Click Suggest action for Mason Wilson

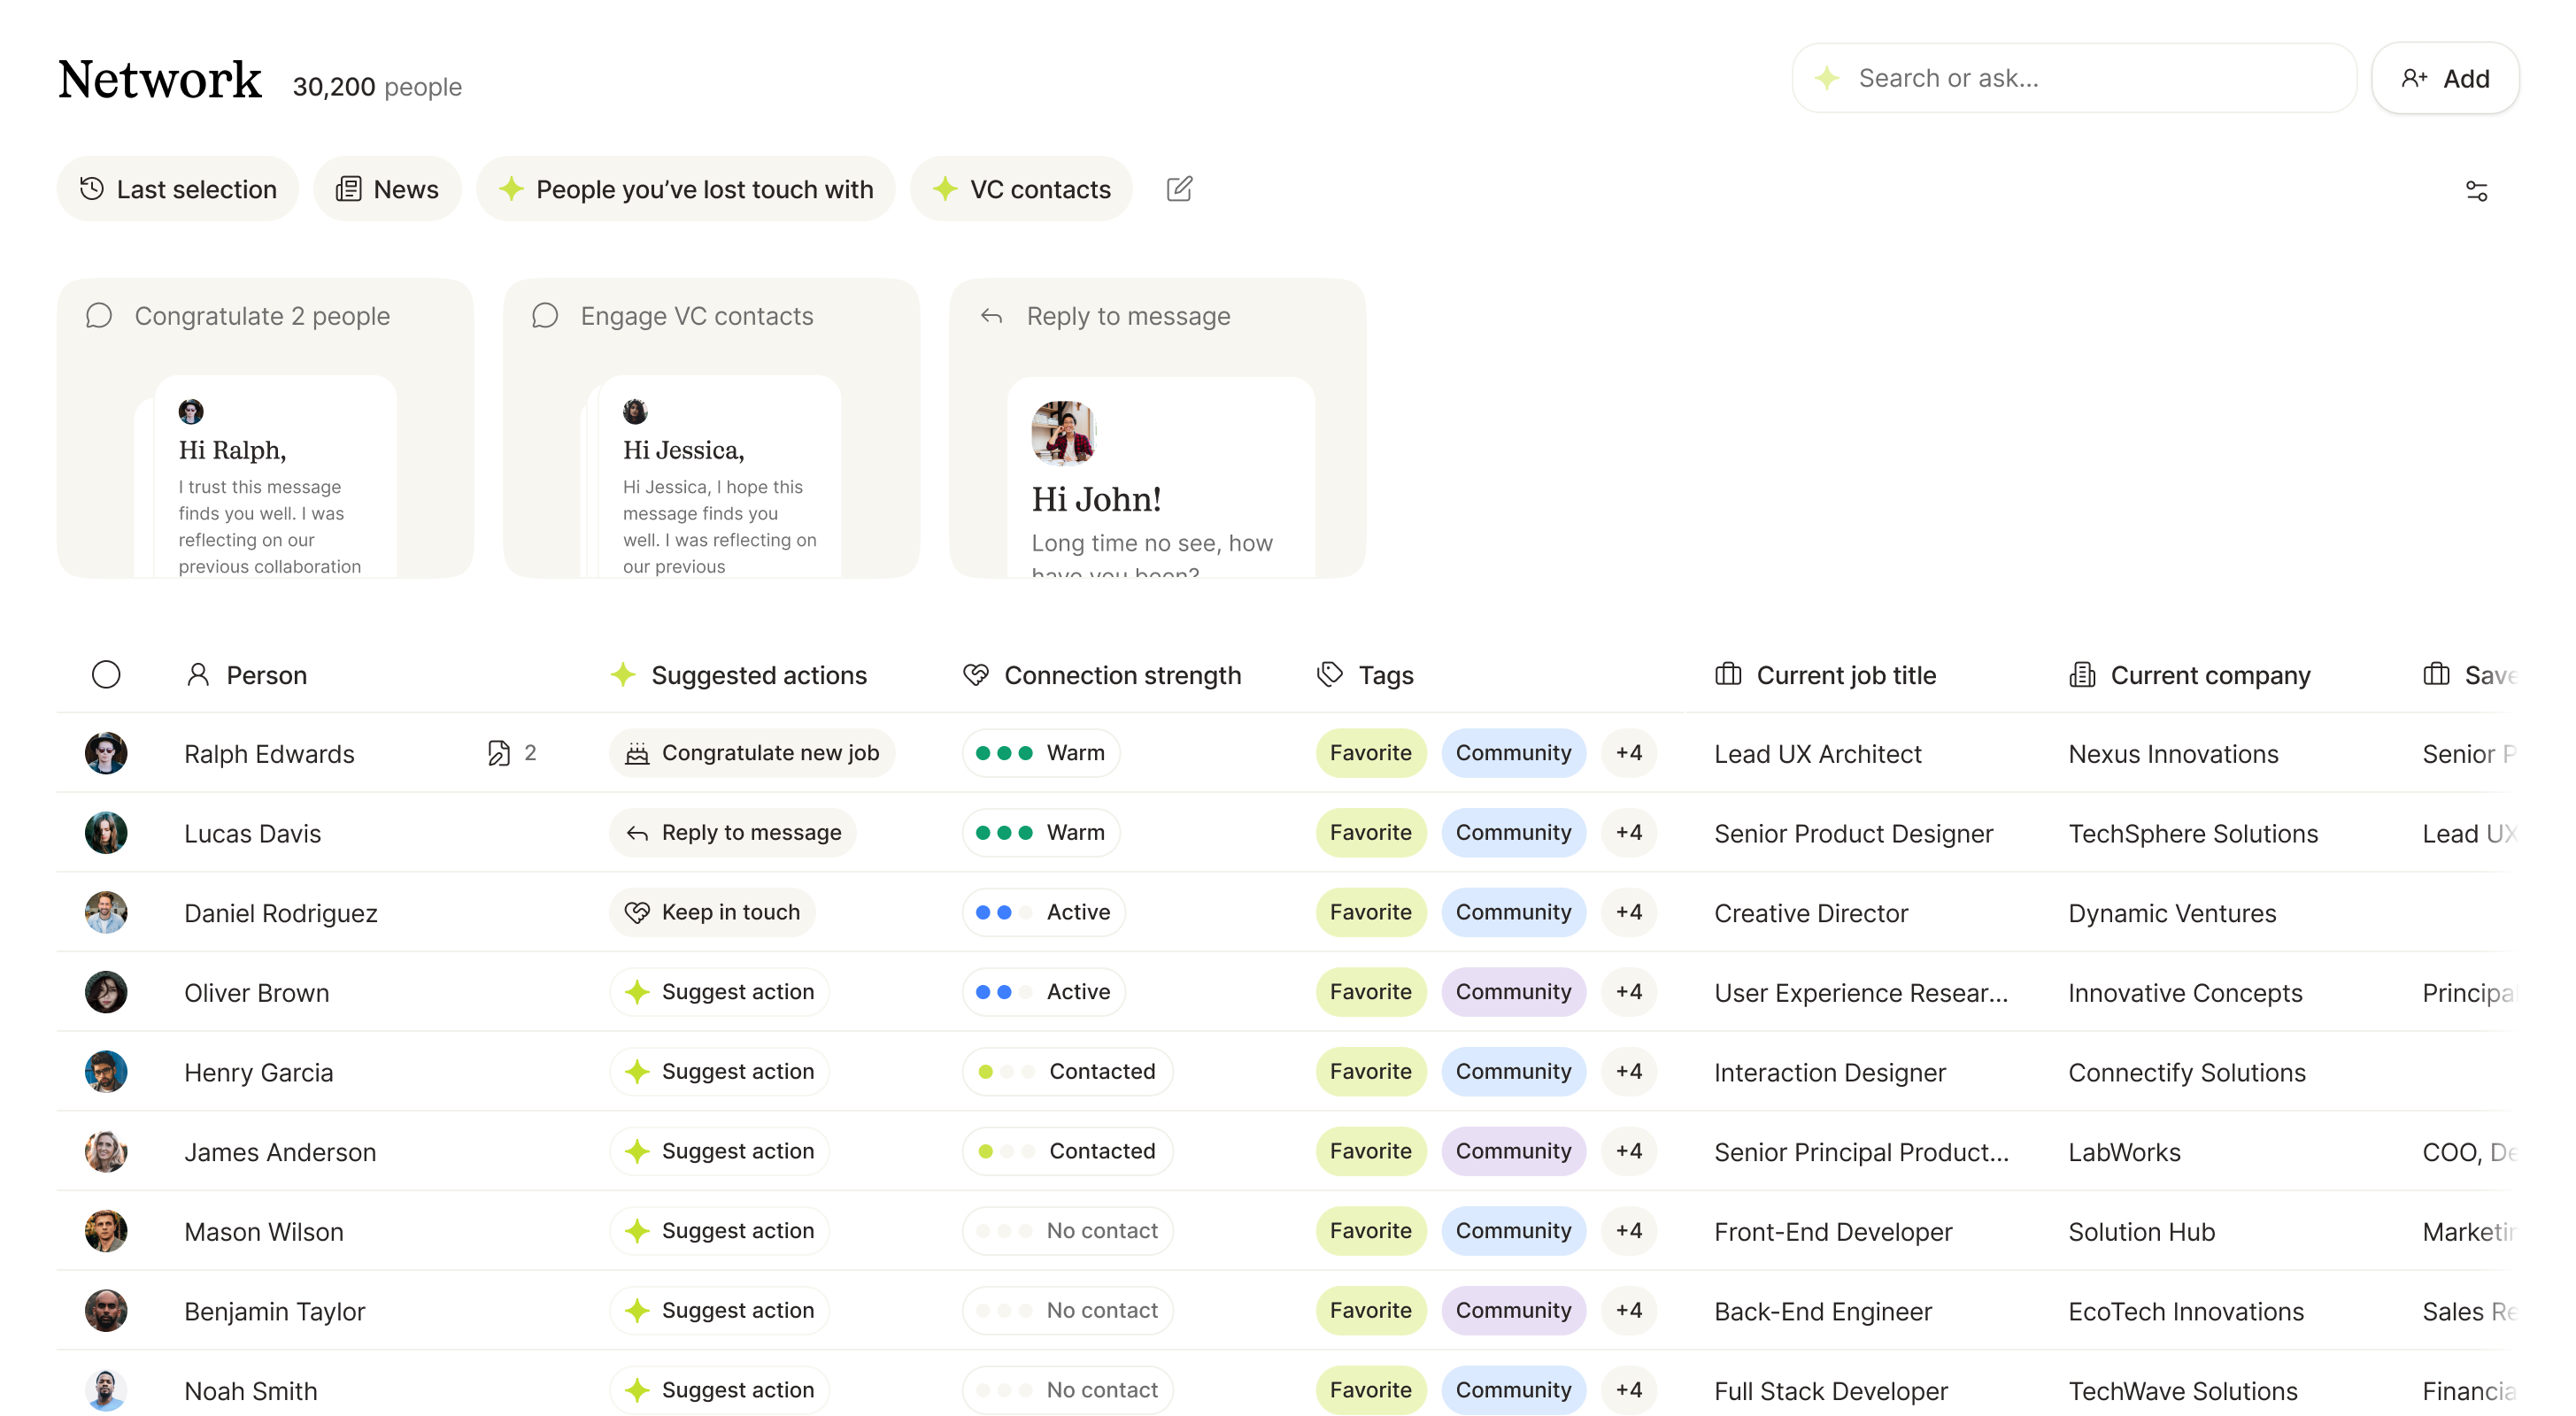(x=719, y=1231)
